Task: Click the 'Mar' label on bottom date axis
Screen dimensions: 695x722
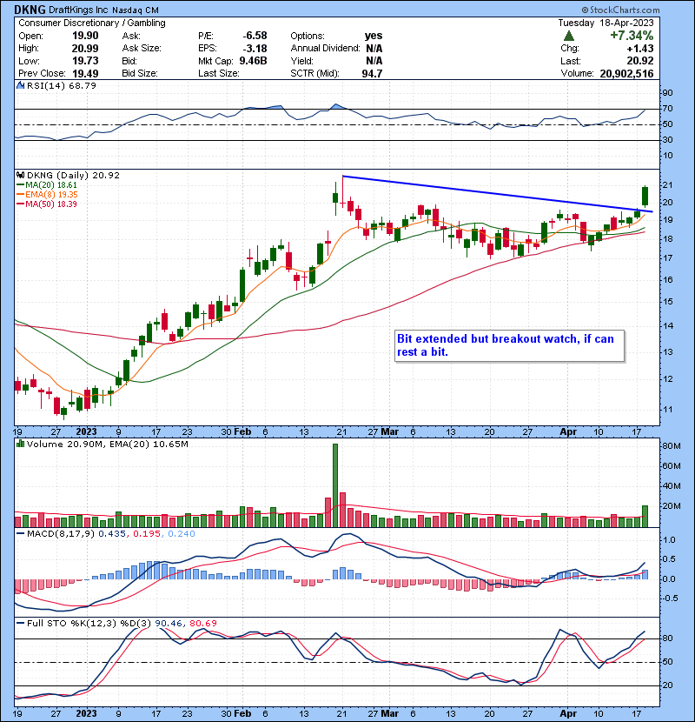Action: point(389,713)
